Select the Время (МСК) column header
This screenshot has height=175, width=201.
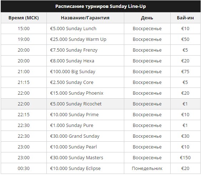pos(24,18)
